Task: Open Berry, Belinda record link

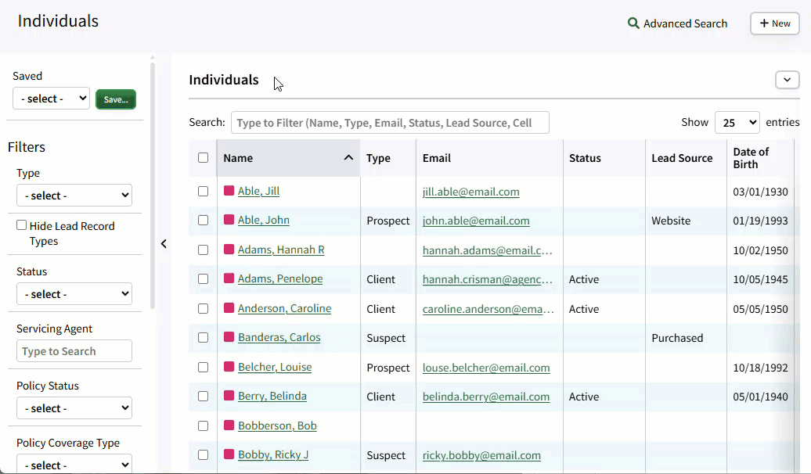Action: click(272, 396)
